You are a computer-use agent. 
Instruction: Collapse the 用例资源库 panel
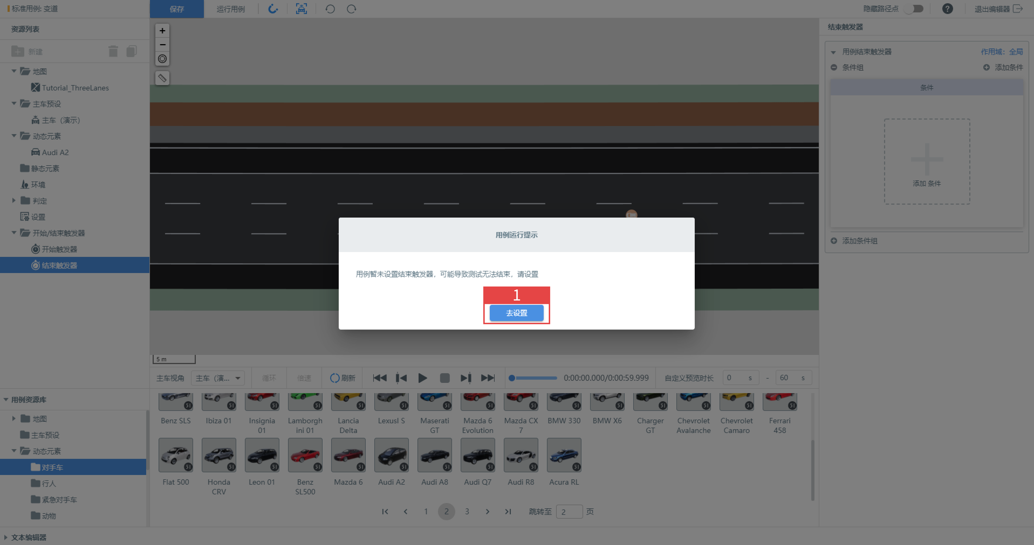pyautogui.click(x=6, y=400)
